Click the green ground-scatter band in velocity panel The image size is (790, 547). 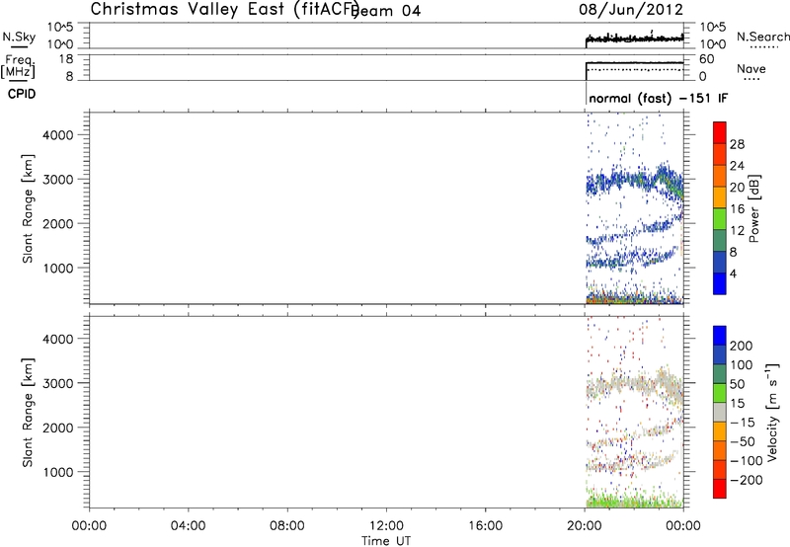tap(635, 502)
